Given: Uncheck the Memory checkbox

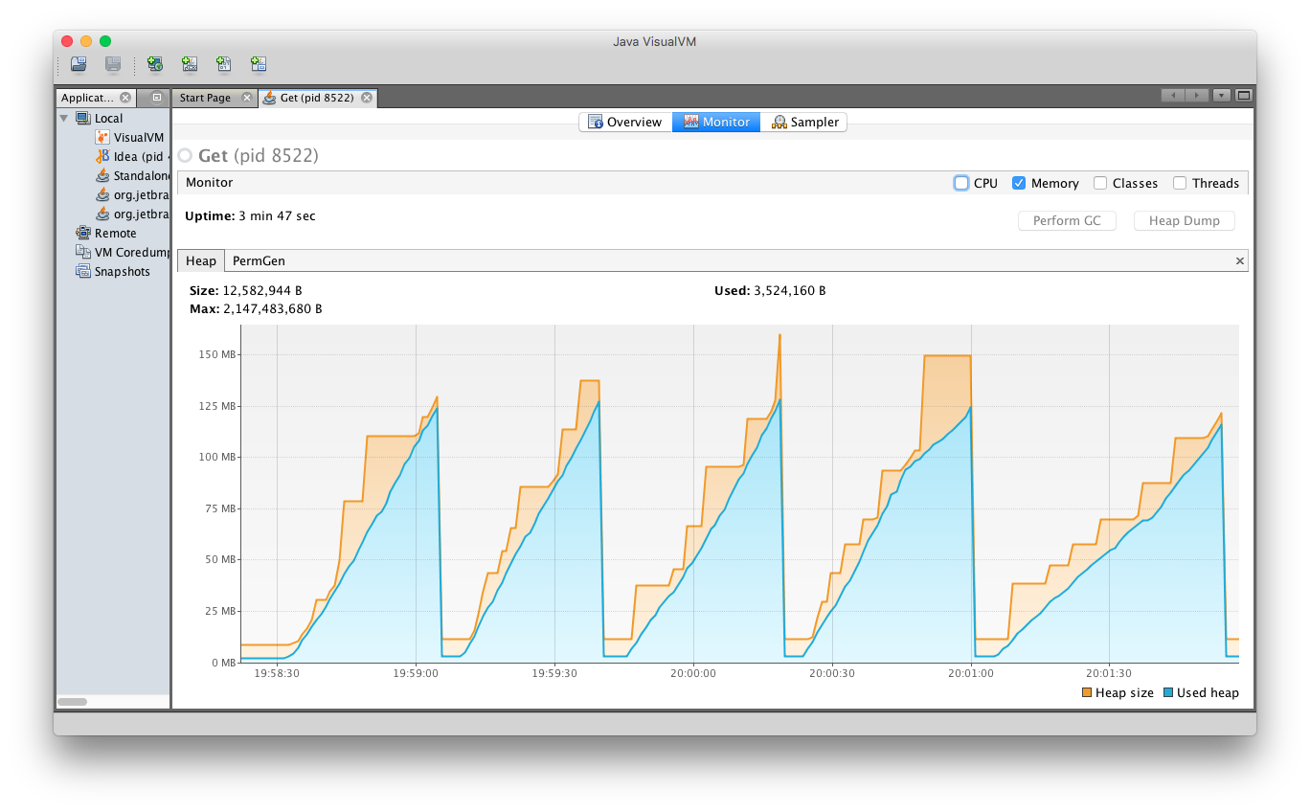Looking at the screenshot, I should tap(1019, 183).
